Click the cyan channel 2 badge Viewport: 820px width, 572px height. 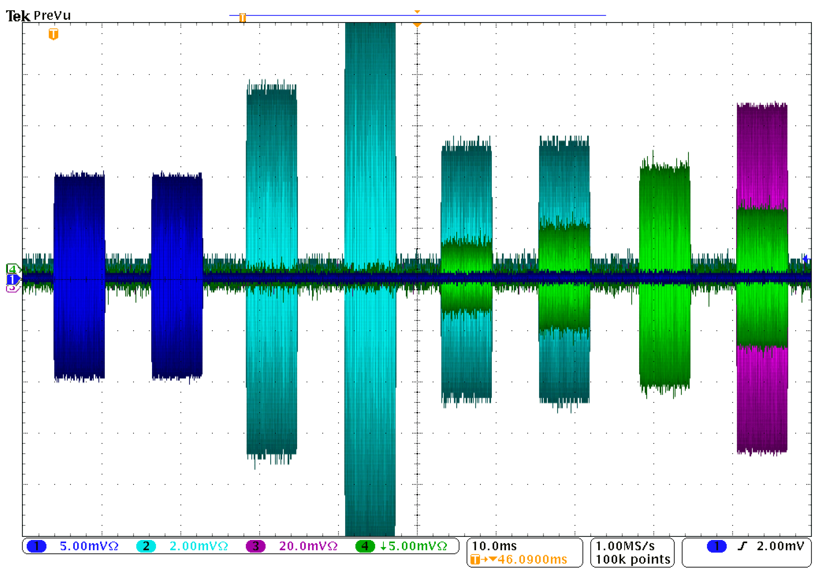146,546
